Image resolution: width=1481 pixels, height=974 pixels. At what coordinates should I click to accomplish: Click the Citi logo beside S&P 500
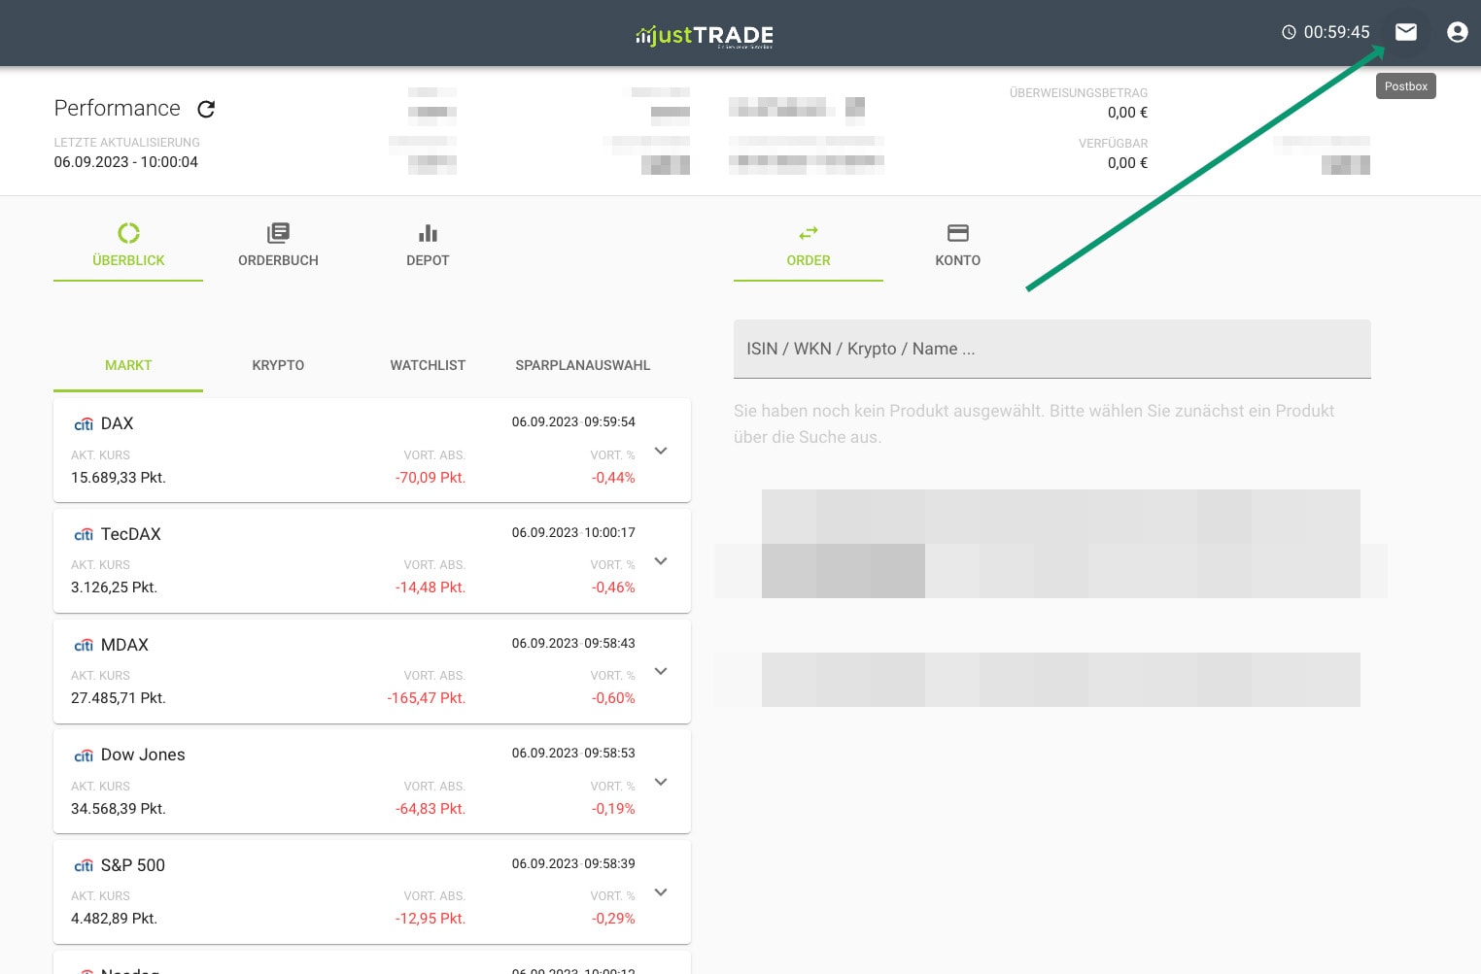(84, 866)
